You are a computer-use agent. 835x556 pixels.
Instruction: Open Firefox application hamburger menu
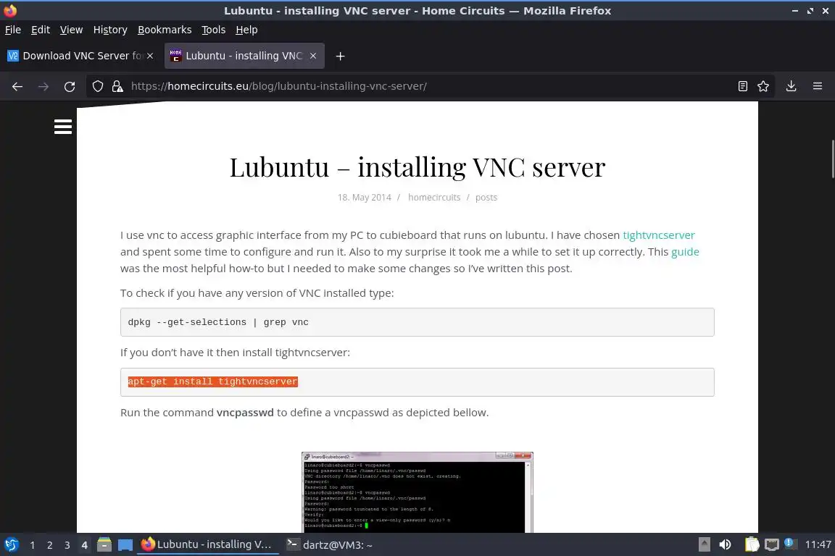tap(818, 86)
